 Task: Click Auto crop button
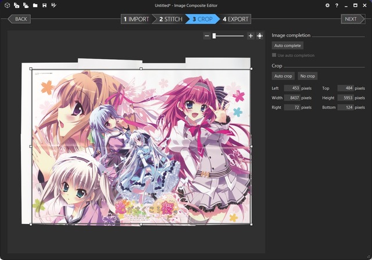(x=283, y=76)
